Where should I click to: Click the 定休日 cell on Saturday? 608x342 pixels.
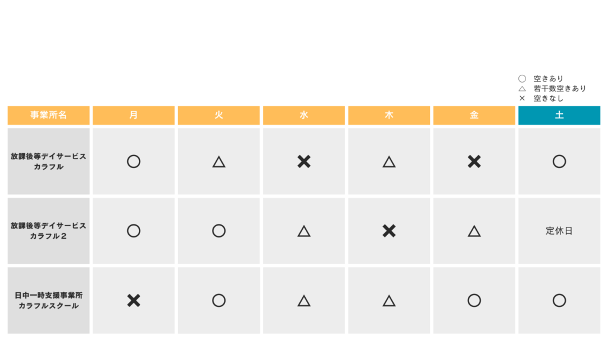pyautogui.click(x=559, y=231)
